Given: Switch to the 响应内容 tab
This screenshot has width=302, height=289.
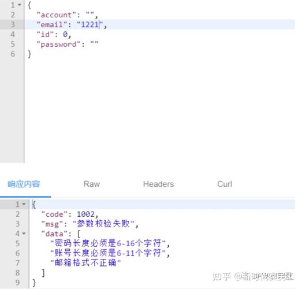Looking at the screenshot, I should click(x=24, y=184).
